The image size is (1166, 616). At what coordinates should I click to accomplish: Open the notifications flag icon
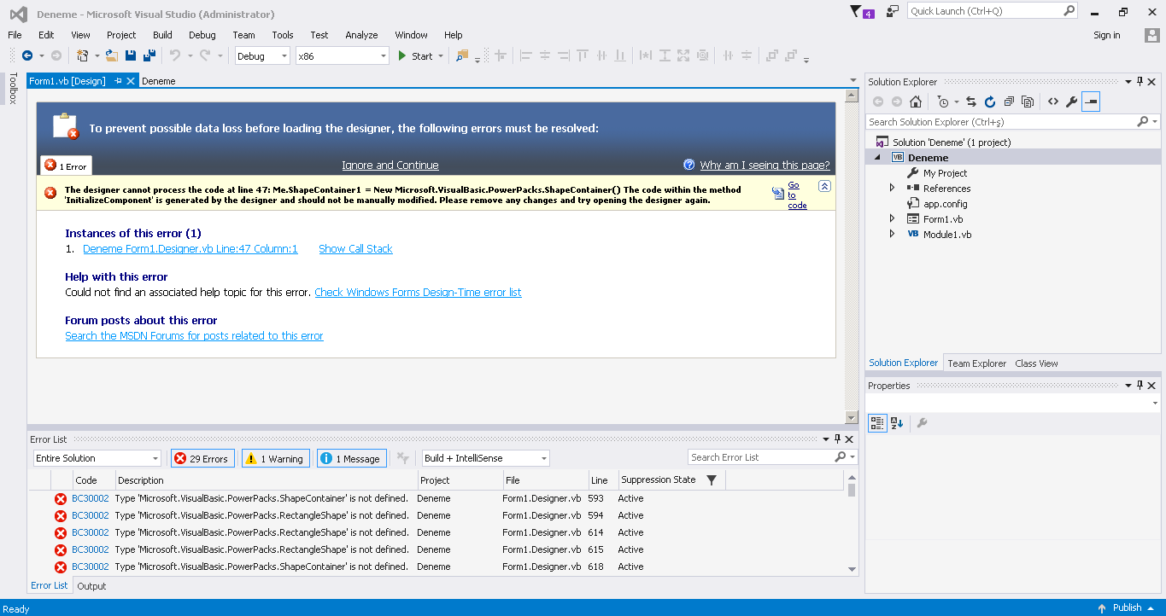[x=857, y=11]
